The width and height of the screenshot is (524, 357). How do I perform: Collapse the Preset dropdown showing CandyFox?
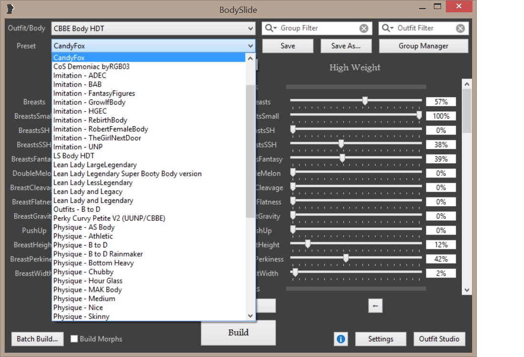tap(153, 46)
